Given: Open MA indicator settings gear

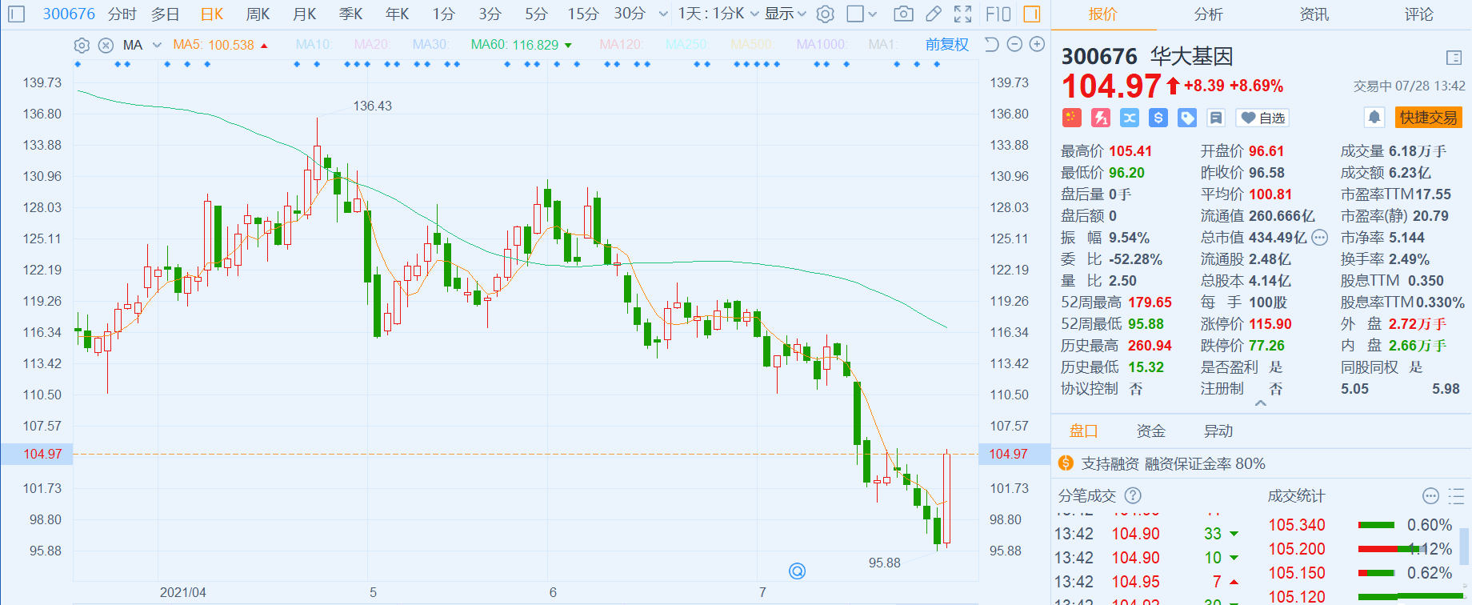Looking at the screenshot, I should [81, 45].
